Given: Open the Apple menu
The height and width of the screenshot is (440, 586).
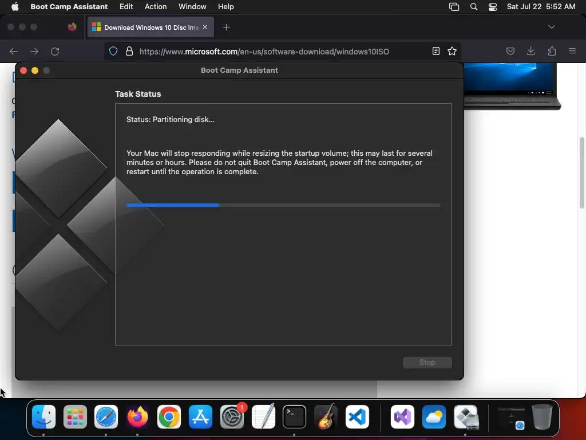Looking at the screenshot, I should click(15, 6).
